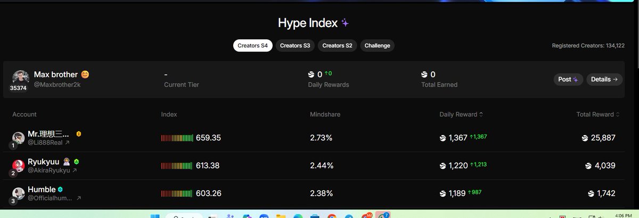Open the @Officialhum... external link arrow

pos(79,198)
